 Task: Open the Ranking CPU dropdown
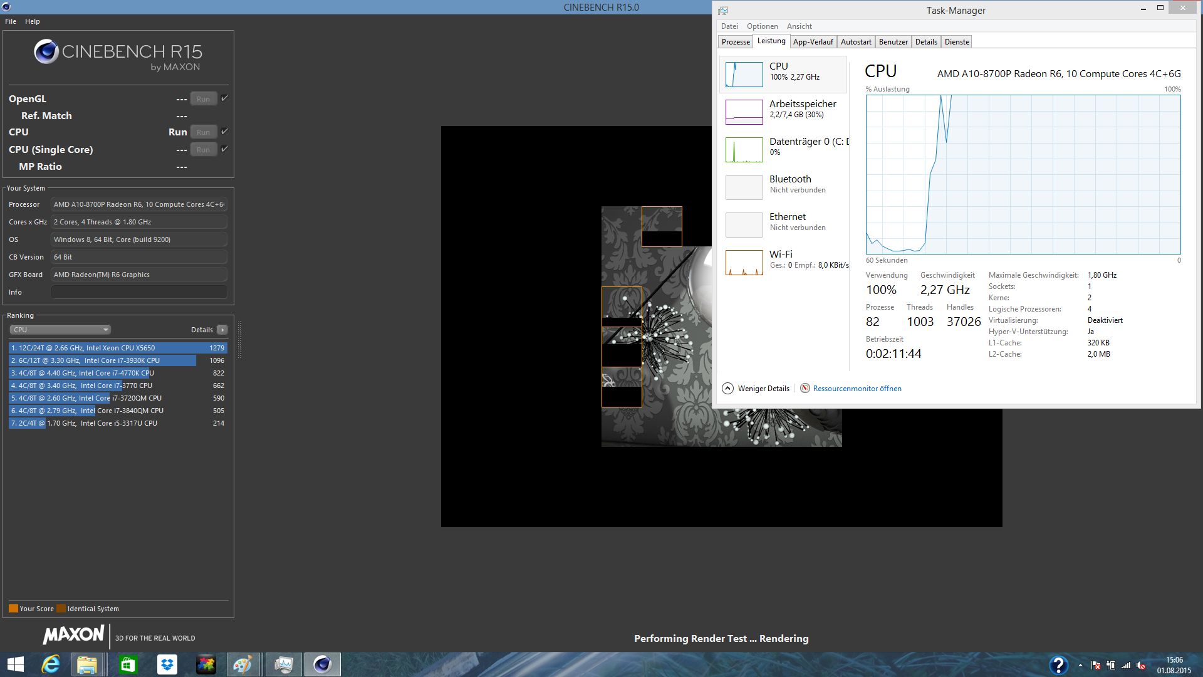pyautogui.click(x=60, y=330)
